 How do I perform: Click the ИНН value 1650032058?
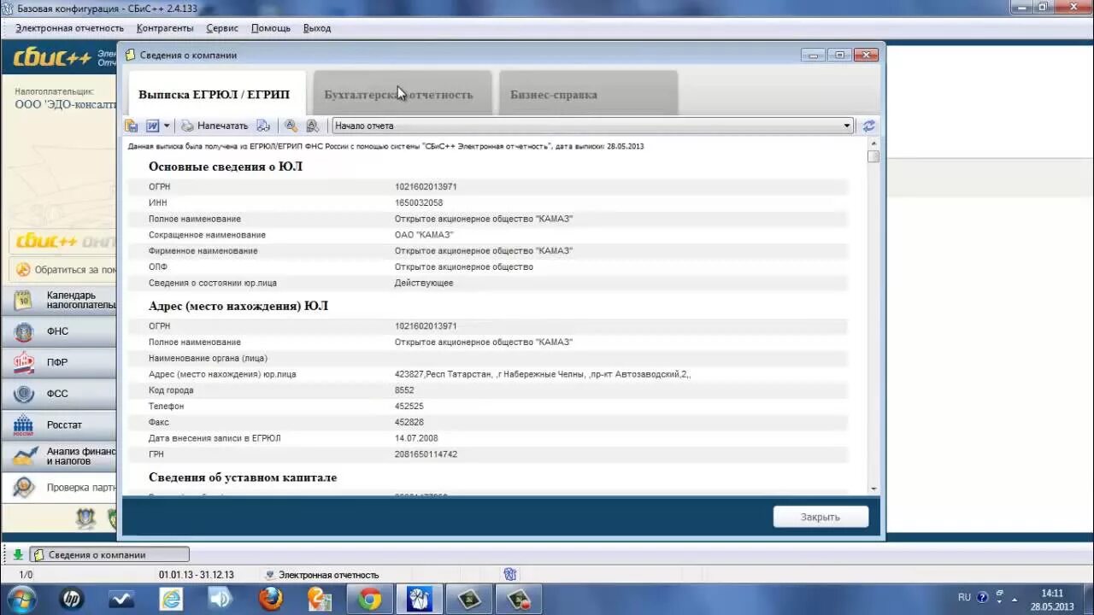click(x=419, y=202)
